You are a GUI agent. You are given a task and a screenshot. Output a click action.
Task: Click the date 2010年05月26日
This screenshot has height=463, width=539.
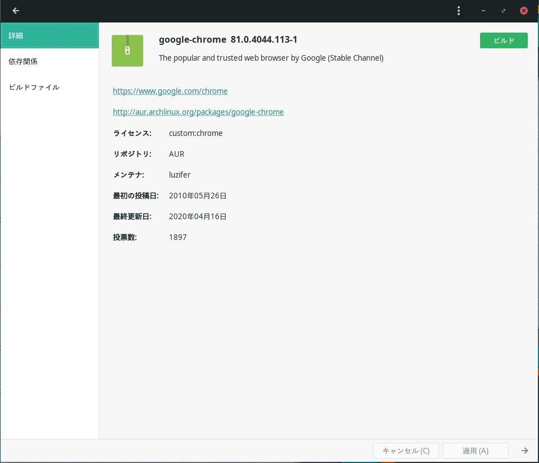pyautogui.click(x=198, y=196)
